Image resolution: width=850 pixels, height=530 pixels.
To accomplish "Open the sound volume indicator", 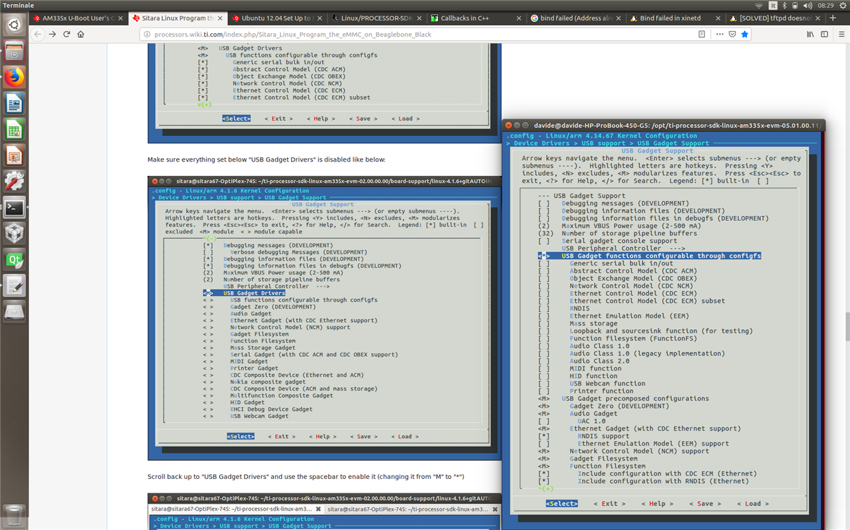I will point(807,5).
